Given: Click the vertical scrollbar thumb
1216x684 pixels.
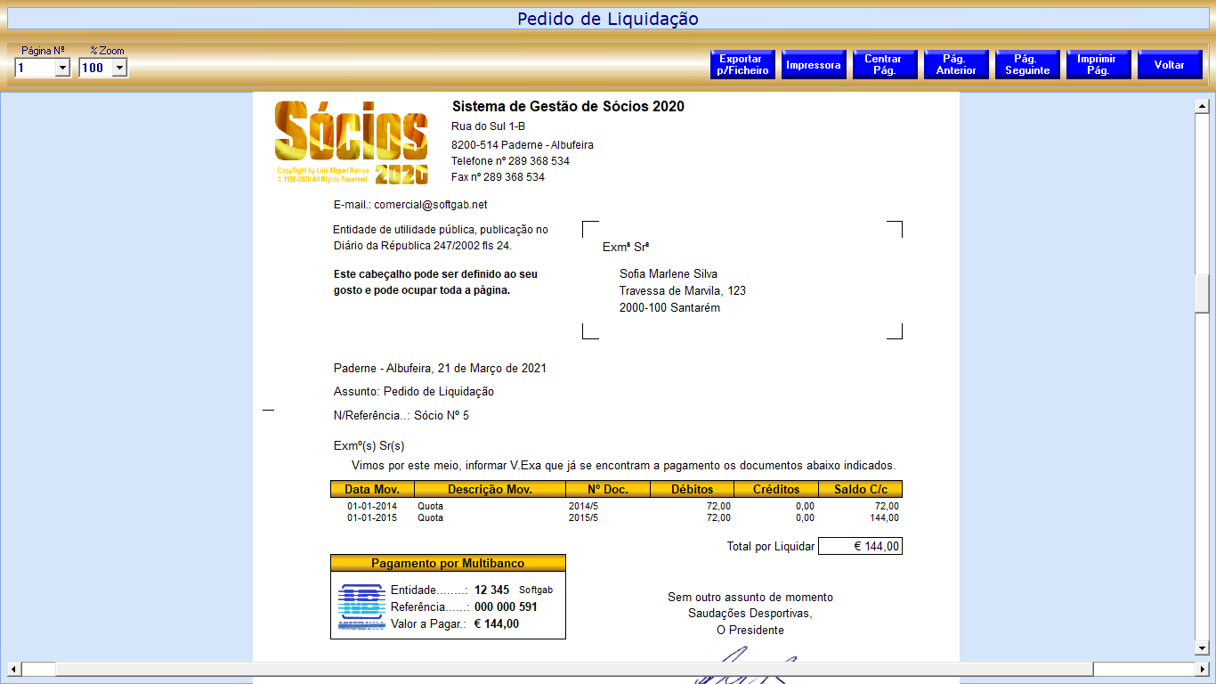Looking at the screenshot, I should point(1202,294).
